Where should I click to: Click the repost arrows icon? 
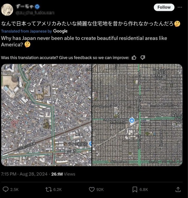click(49, 189)
